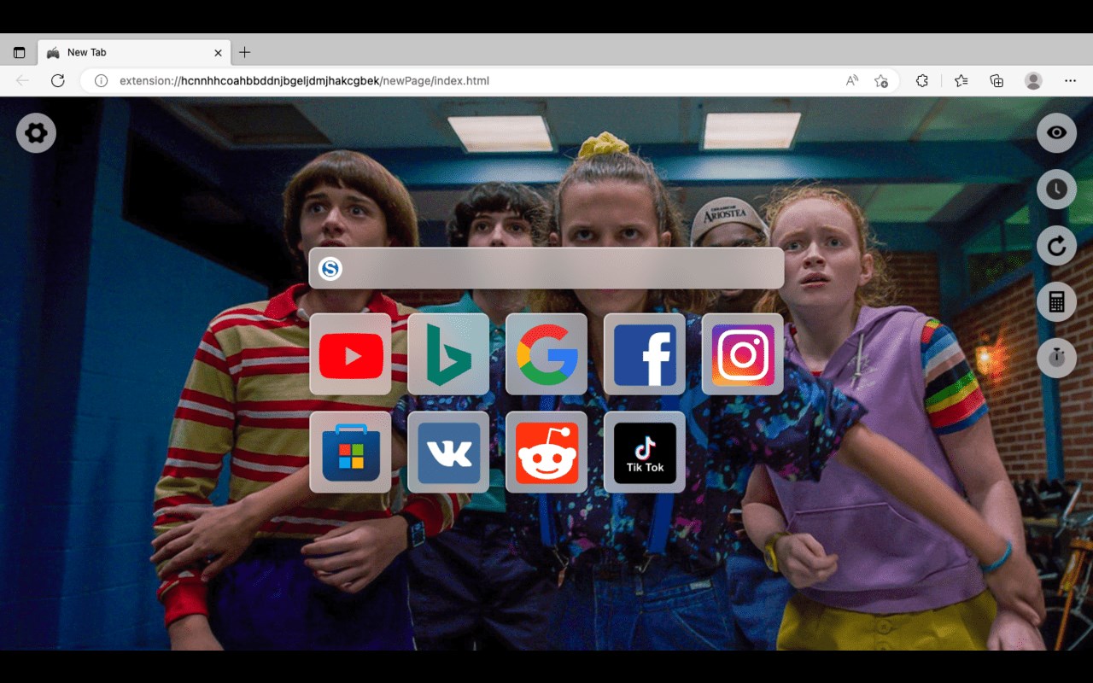Open the Microsoft Store shortcut tile

350,452
